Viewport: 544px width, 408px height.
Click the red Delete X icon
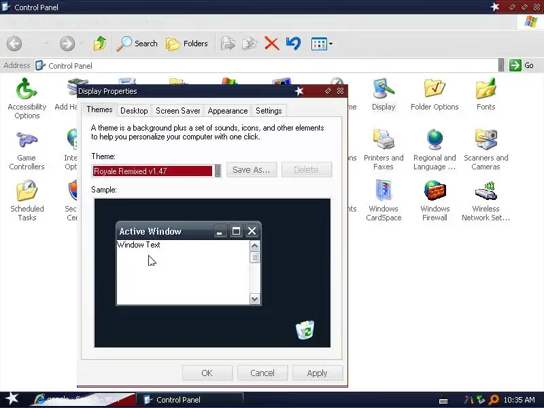tap(271, 44)
